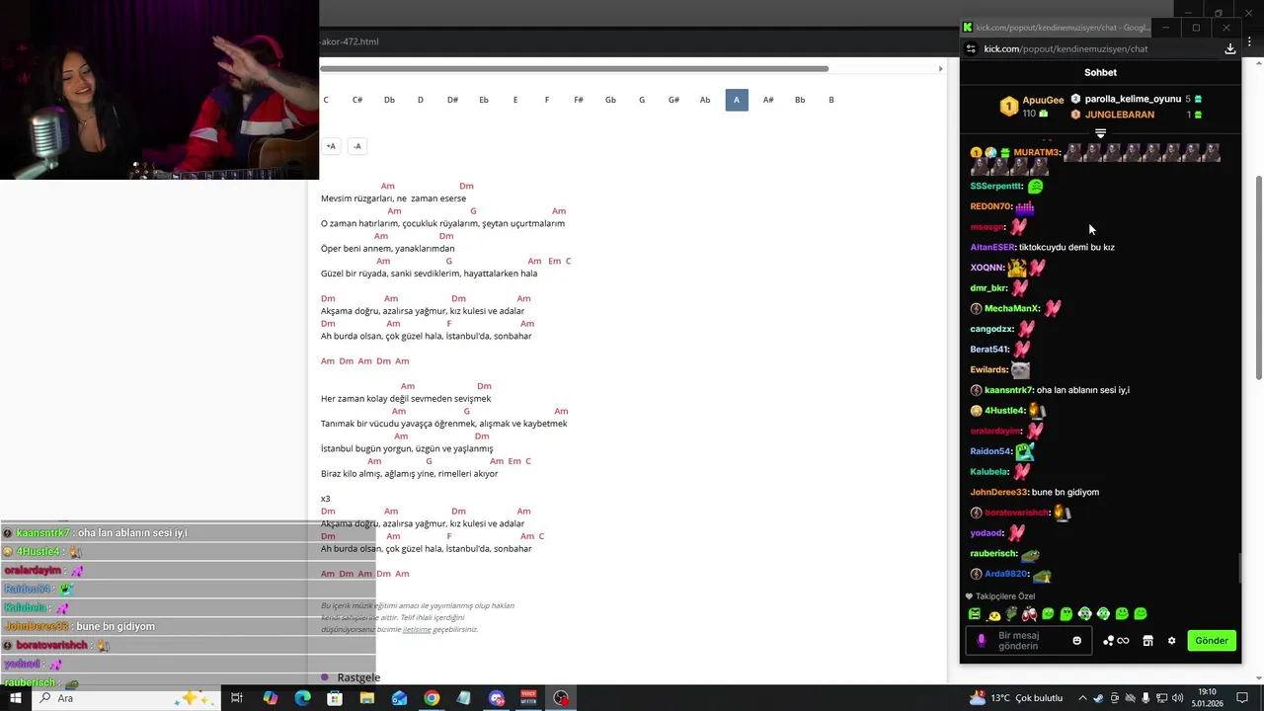
Task: Switch transpose key to F#
Action: pos(579,100)
